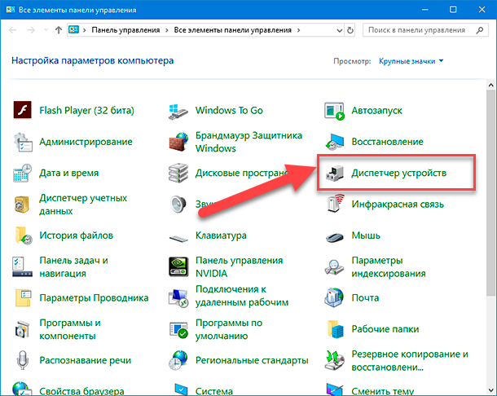Expand the address bar history dropdown
The width and height of the screenshot is (497, 396).
(x=339, y=30)
